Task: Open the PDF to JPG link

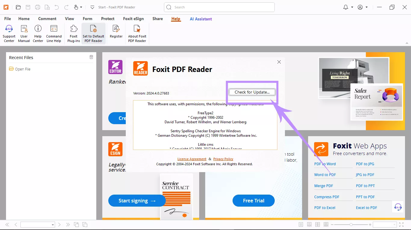Action: coord(365,164)
